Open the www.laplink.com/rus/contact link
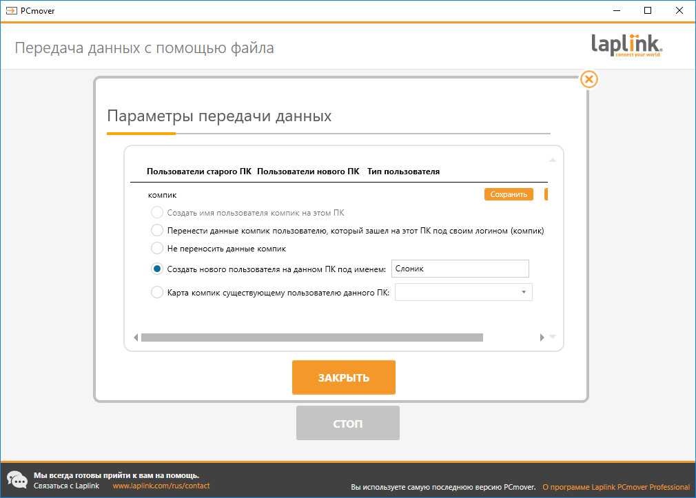The width and height of the screenshot is (696, 498). coord(161,486)
